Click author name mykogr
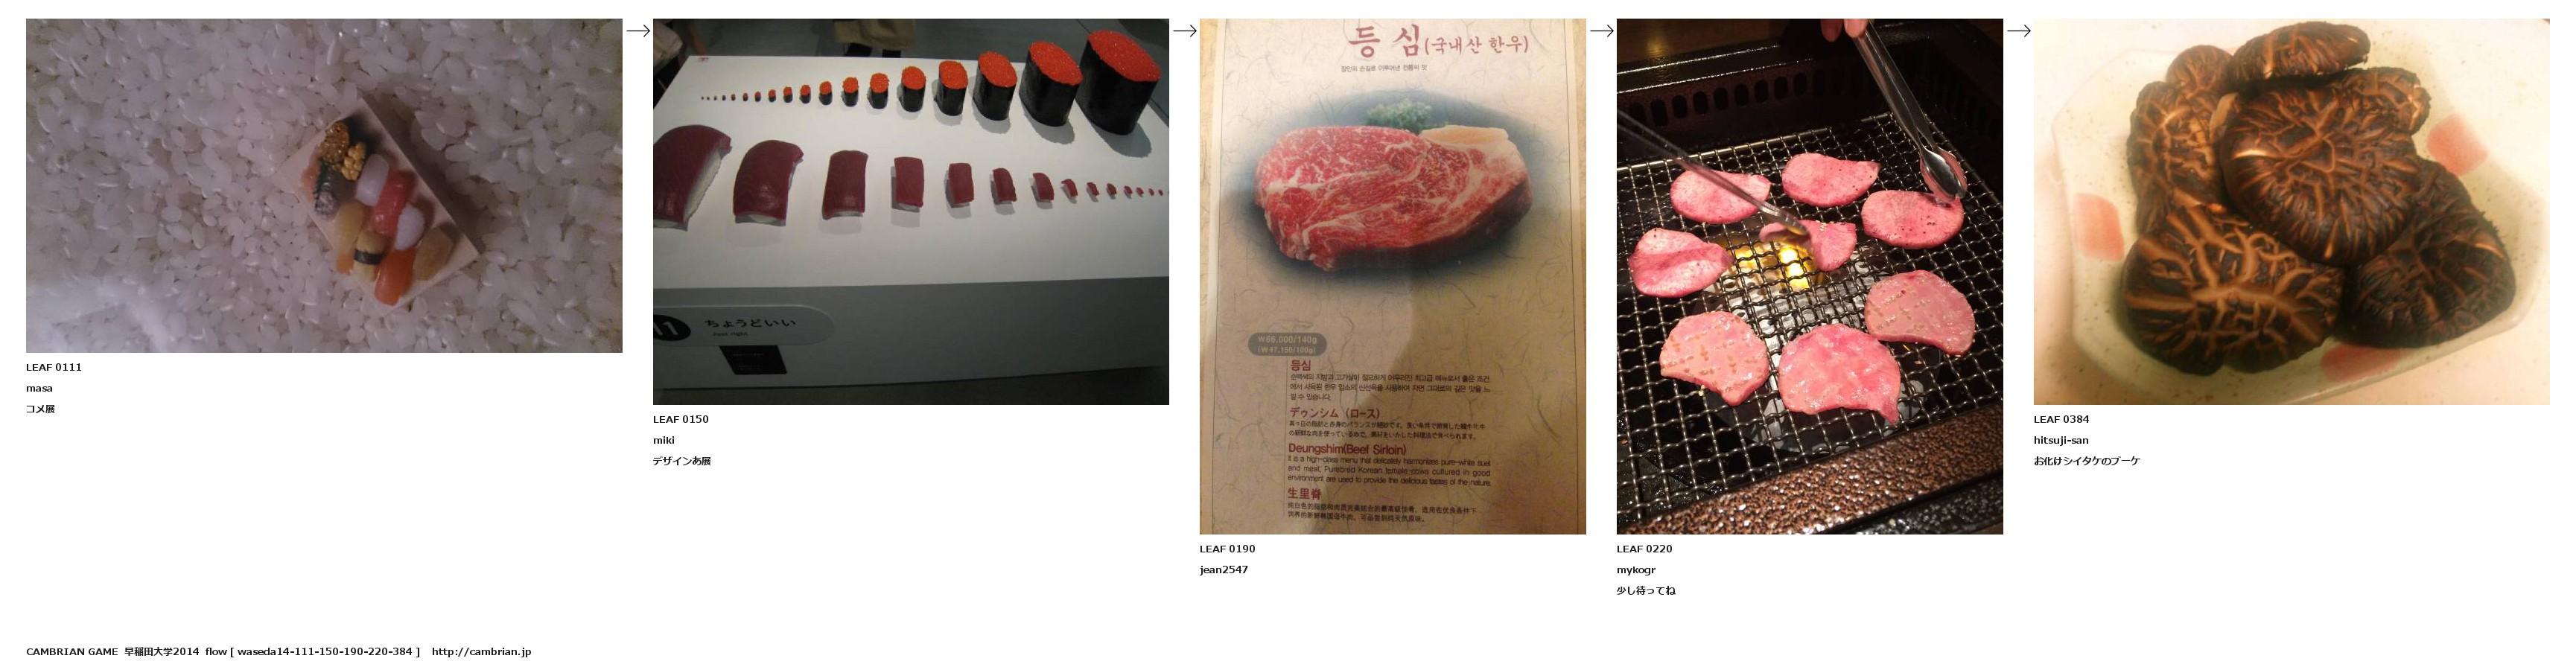The width and height of the screenshot is (2576, 670). 1636,570
